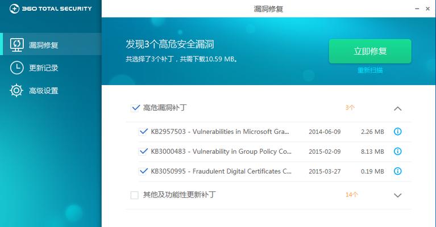Click the 0.19 MB size value
Viewport: 436px width, 227px height.
click(x=372, y=171)
